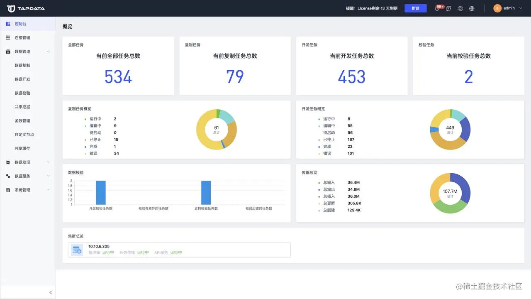Click the 数据发现 sidebar icon

click(x=8, y=162)
